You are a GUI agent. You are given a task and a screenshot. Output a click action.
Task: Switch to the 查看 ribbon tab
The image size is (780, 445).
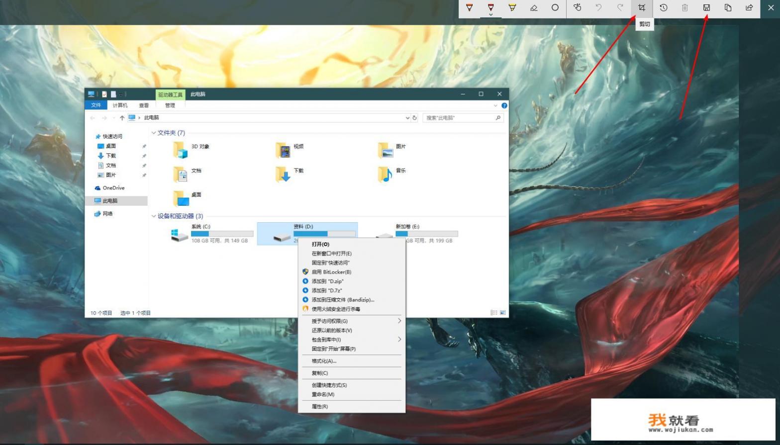click(x=144, y=105)
